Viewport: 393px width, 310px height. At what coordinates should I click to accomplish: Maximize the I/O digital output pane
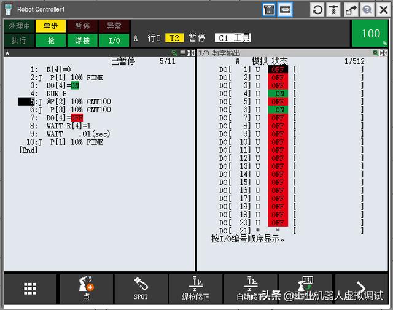(384, 53)
